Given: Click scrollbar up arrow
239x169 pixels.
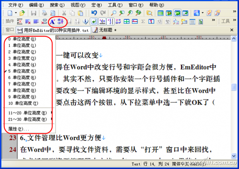Looking at the screenshot, I should pos(234,39).
